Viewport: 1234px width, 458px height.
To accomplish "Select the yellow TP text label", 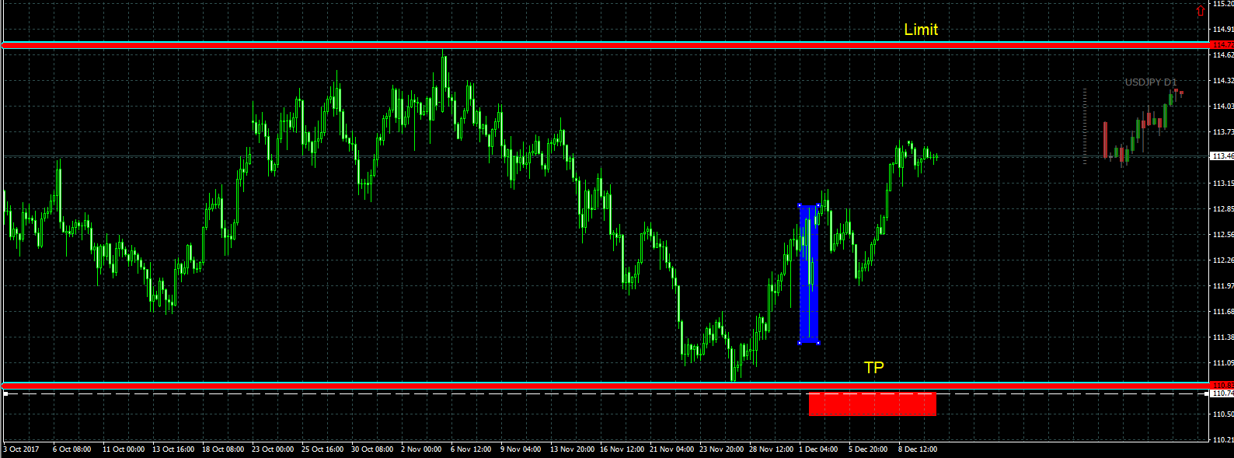I will [874, 367].
